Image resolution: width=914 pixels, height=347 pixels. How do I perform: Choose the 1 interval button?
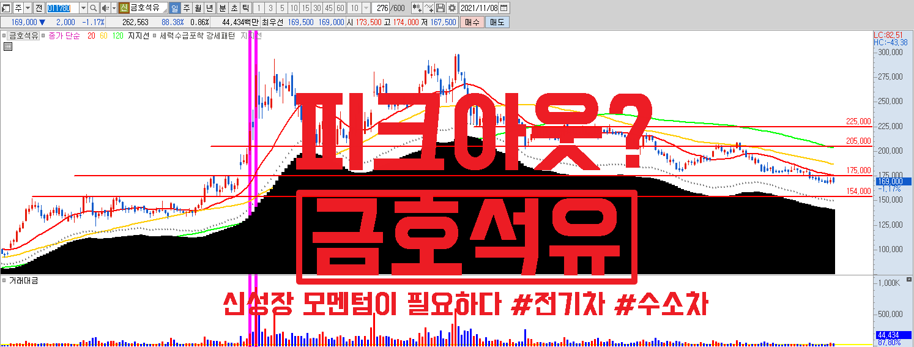(x=259, y=8)
